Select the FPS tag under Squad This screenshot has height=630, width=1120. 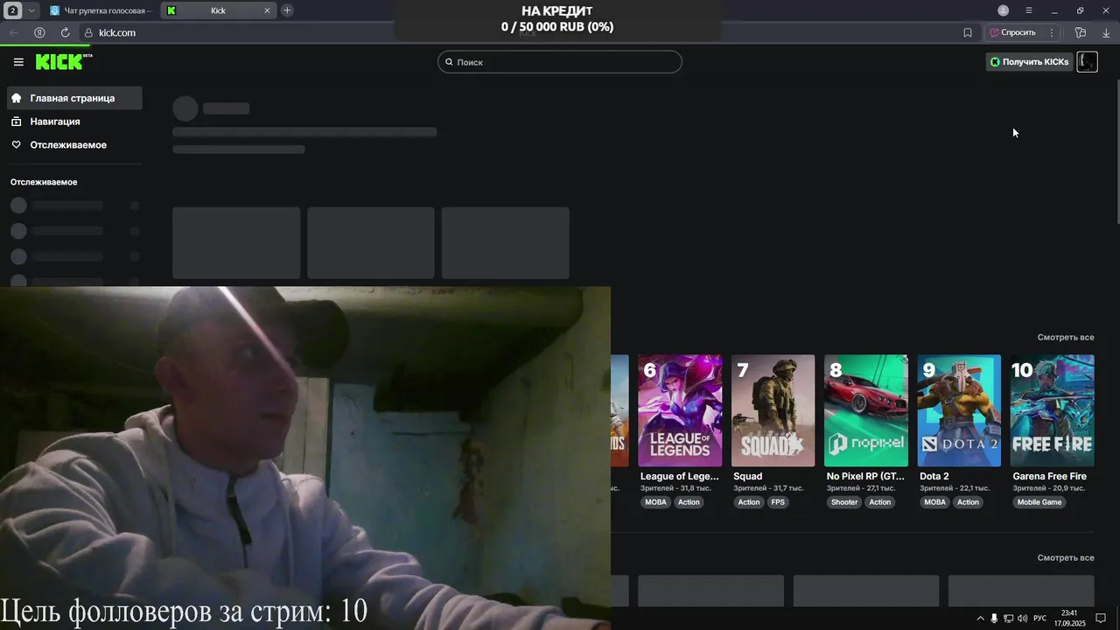[x=778, y=502]
